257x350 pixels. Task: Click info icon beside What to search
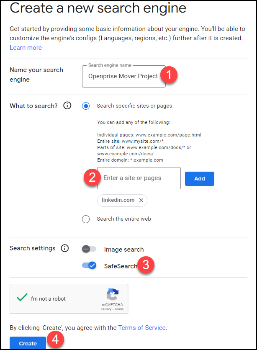coord(67,106)
